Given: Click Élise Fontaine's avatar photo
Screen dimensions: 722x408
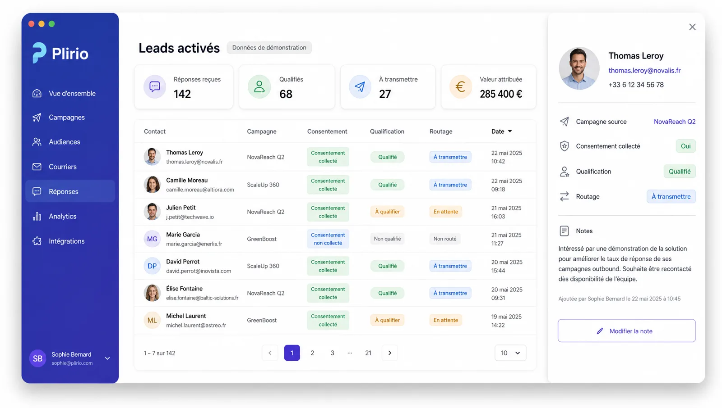Looking at the screenshot, I should (152, 293).
